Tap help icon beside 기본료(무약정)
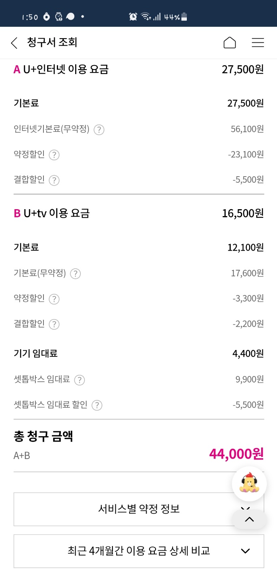277x586 pixels. coord(75,274)
